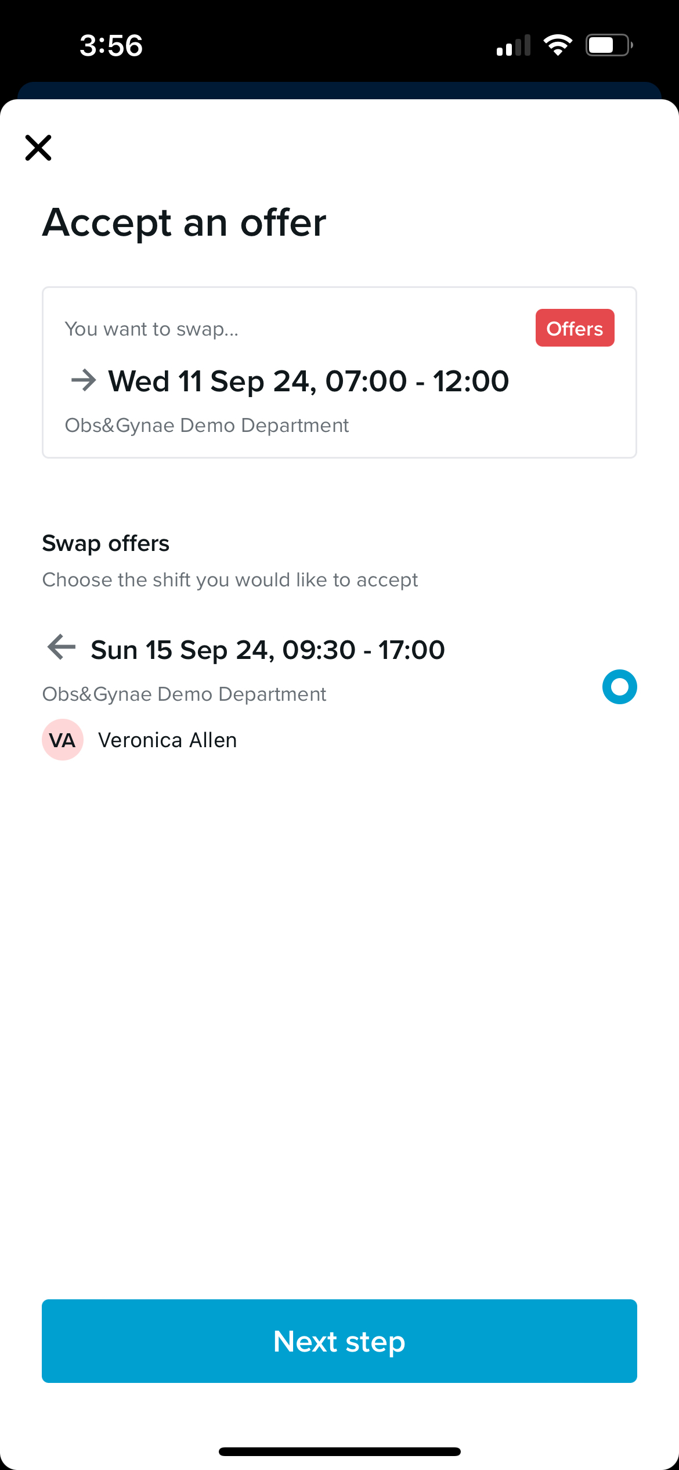Tap the cellular signal bars icon
The width and height of the screenshot is (679, 1470).
point(514,45)
